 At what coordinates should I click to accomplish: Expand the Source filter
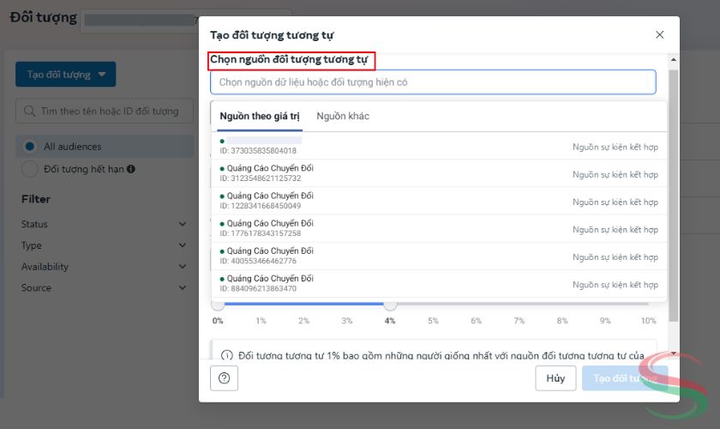[x=182, y=288]
